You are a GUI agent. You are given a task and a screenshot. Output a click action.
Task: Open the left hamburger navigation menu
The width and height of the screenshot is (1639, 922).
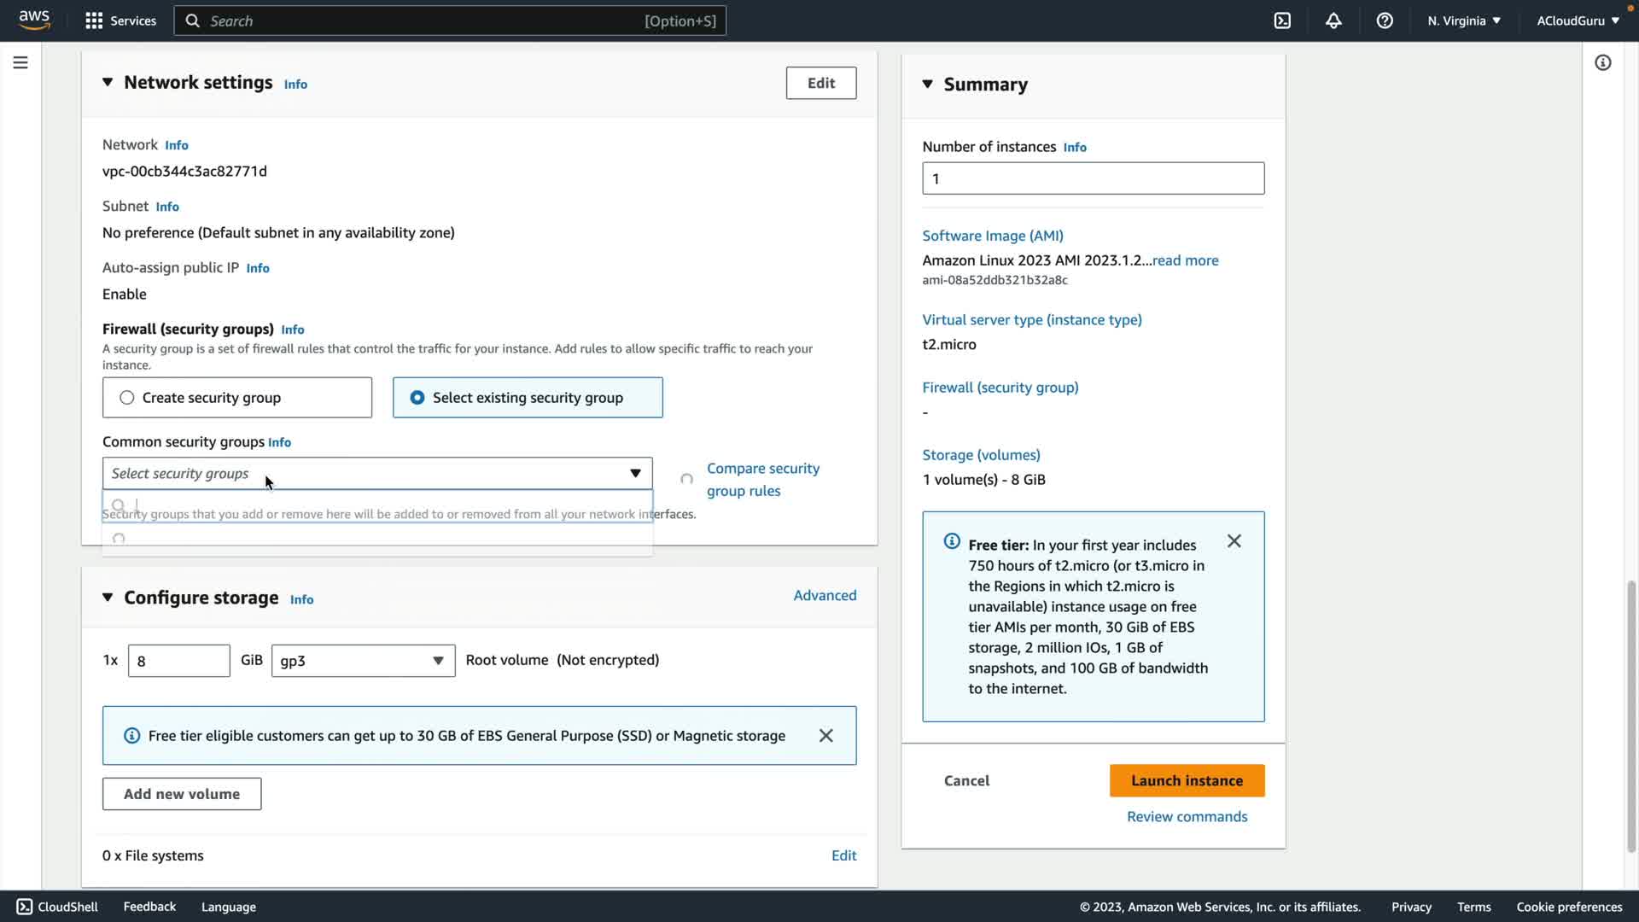20,62
